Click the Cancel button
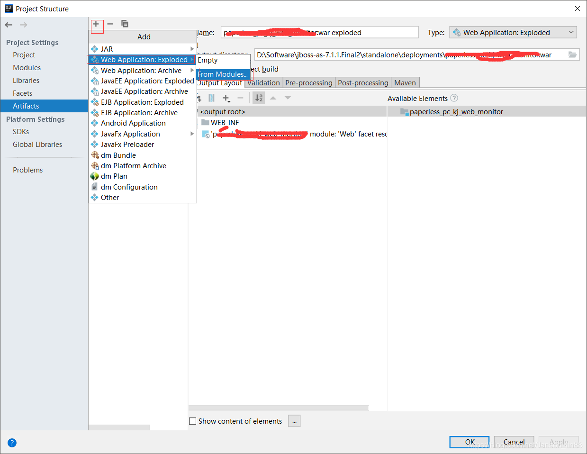Viewport: 587px width, 454px height. (514, 442)
